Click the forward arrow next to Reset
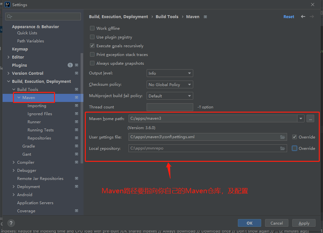Screen dimensions: 323x233 (x=312, y=17)
